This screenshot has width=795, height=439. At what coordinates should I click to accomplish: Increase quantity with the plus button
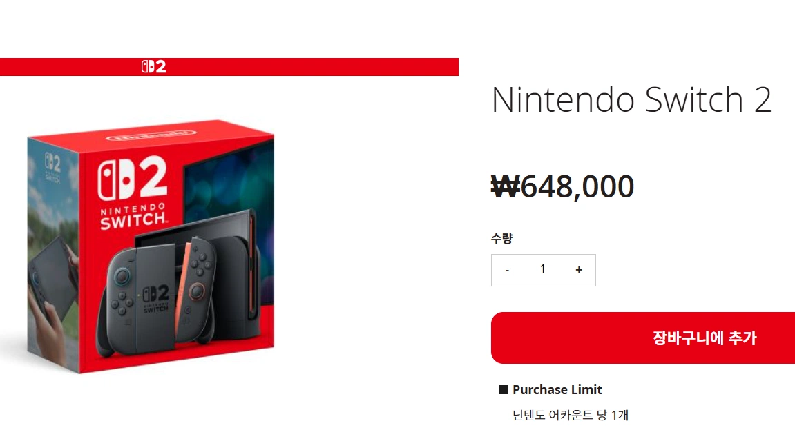[x=579, y=270]
